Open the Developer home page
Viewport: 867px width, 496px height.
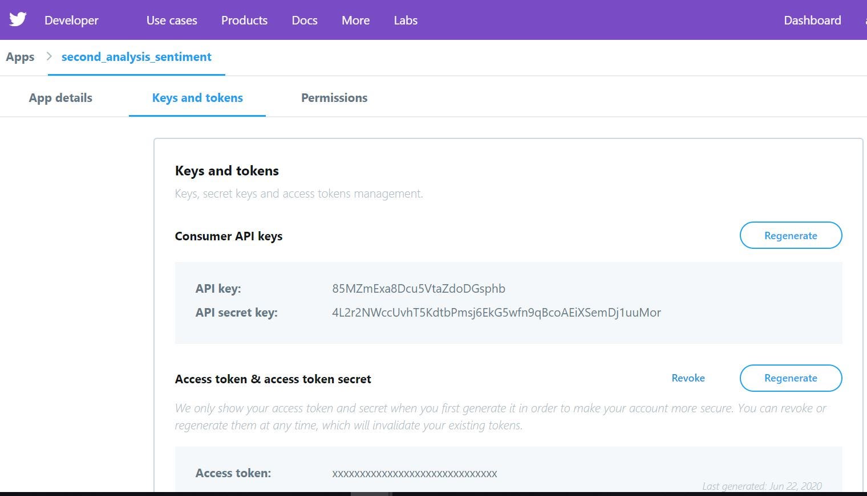click(x=71, y=20)
